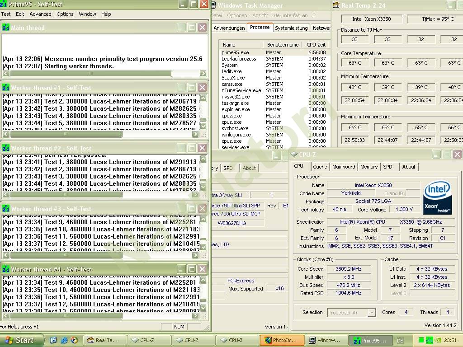The image size is (463, 347).
Task: Click left scroll arrow in Worker thread #3
Action: (x=5, y=255)
